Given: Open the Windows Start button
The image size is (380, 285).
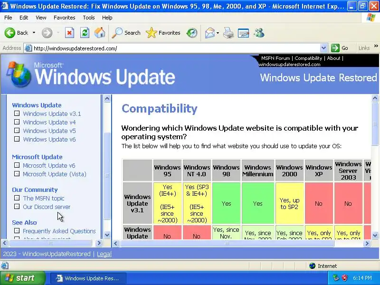Looking at the screenshot, I should pyautogui.click(x=22, y=278).
